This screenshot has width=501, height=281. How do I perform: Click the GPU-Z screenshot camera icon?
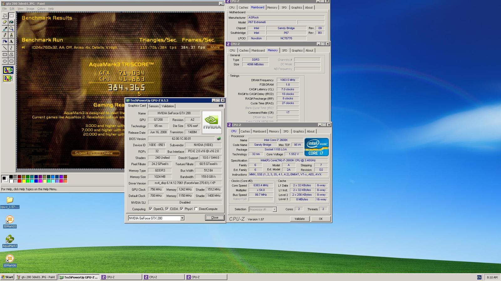coord(221,106)
